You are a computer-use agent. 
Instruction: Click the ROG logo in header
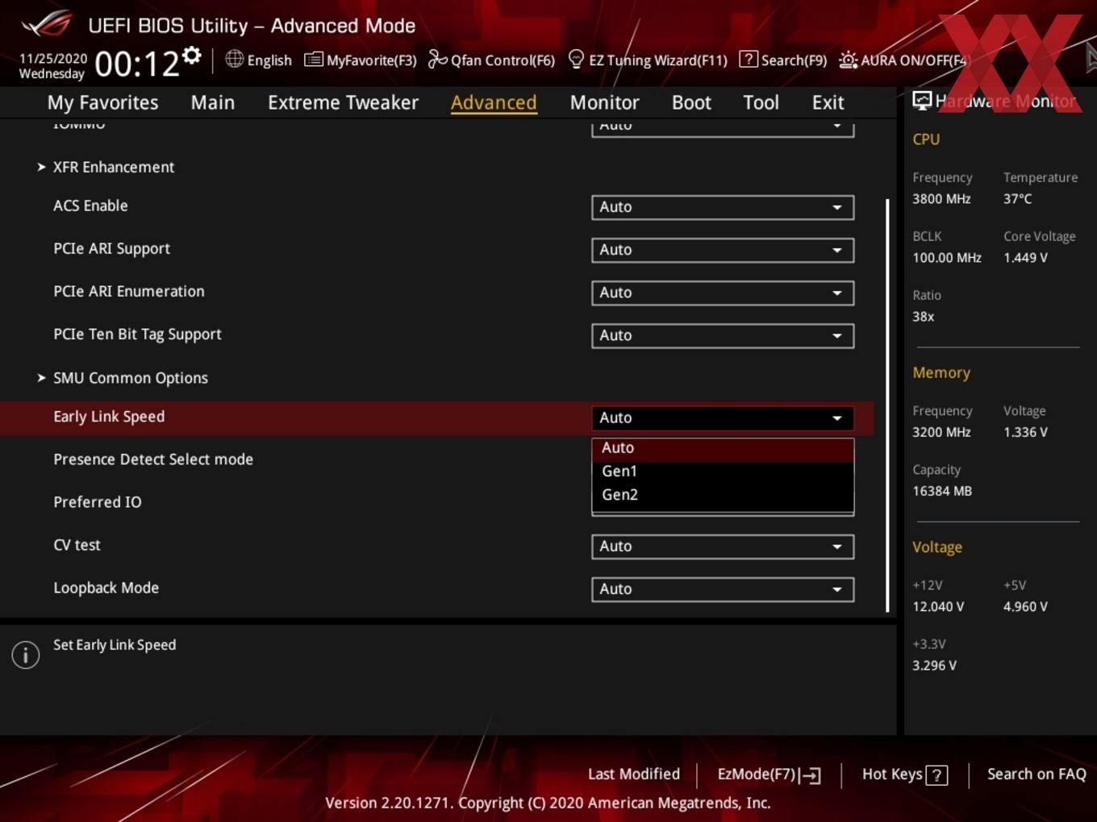[47, 24]
